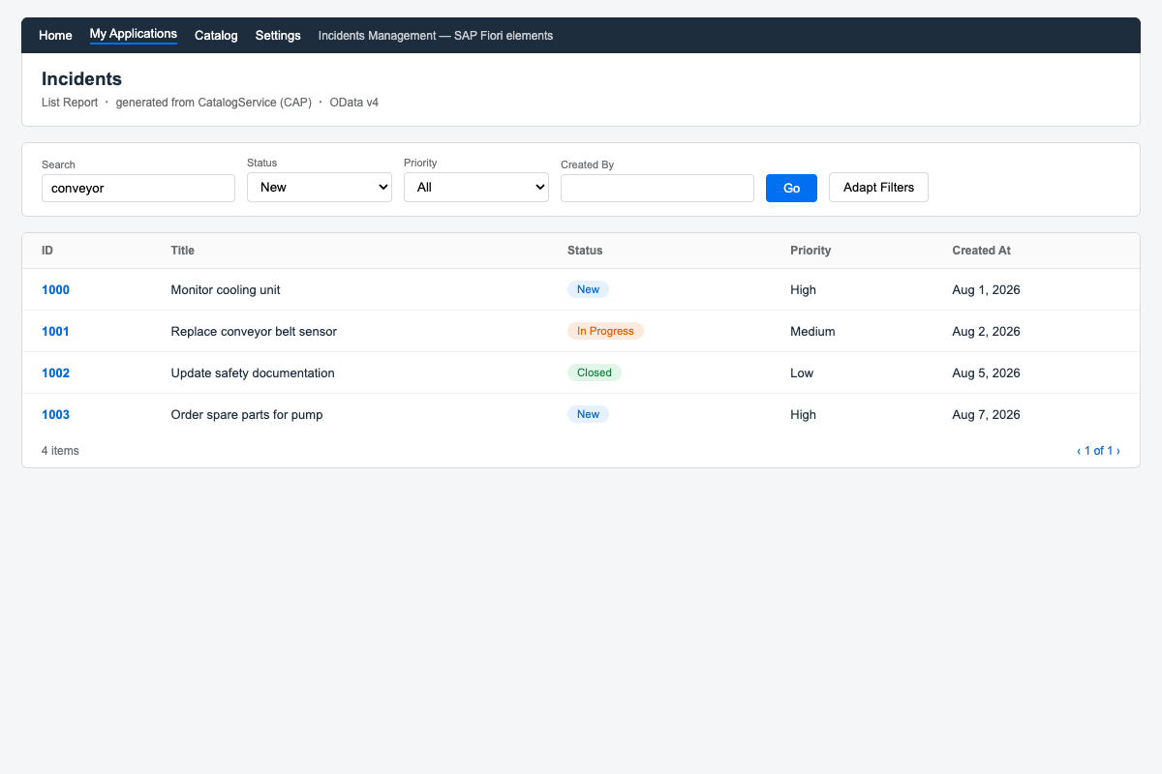Open incident 1001 link
The height and width of the screenshot is (774, 1162).
pyautogui.click(x=55, y=331)
